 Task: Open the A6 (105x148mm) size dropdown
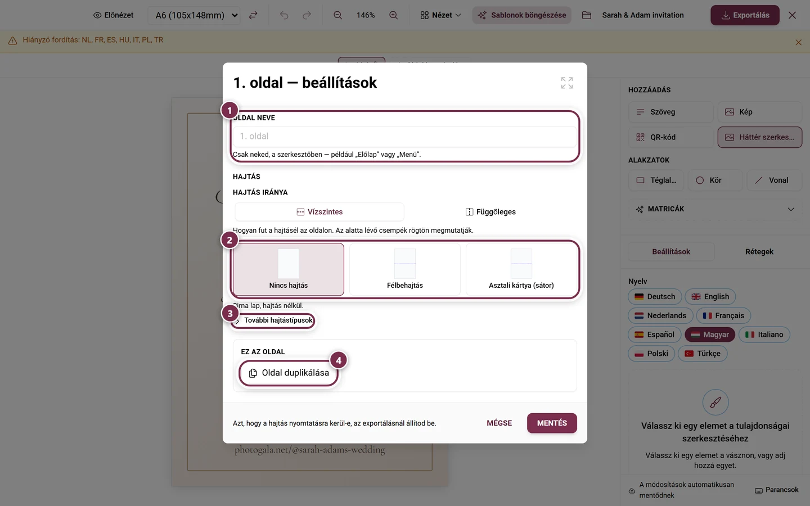tap(194, 15)
